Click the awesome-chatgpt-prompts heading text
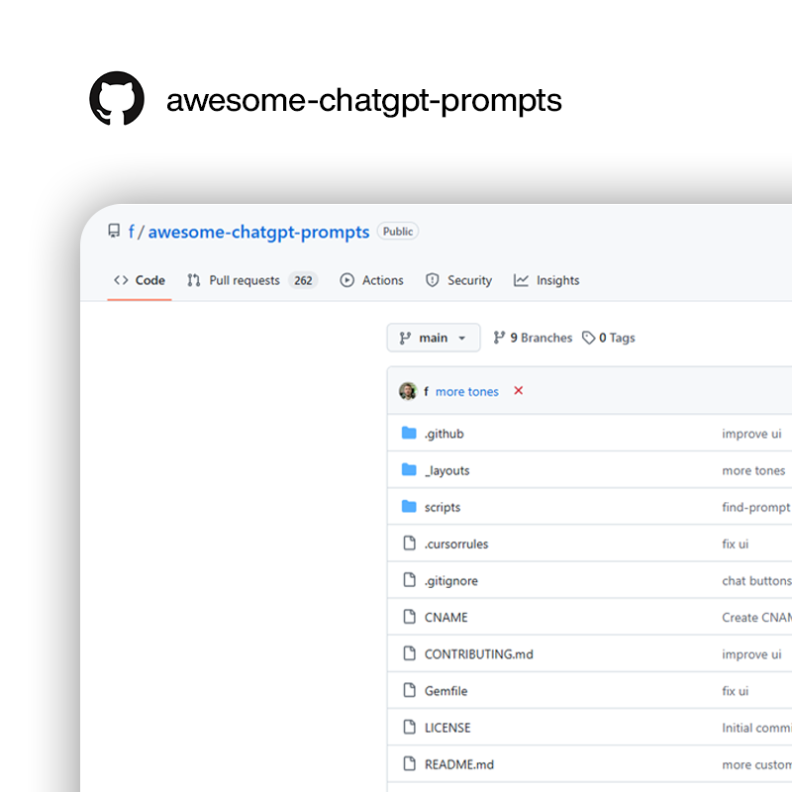Screen dimensions: 792x792 point(363,101)
